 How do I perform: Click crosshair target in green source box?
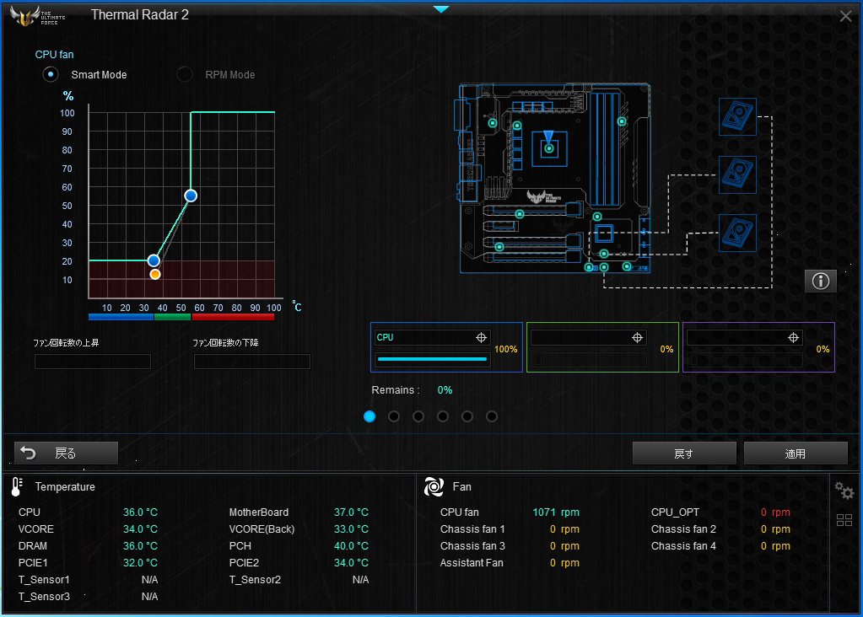point(638,338)
